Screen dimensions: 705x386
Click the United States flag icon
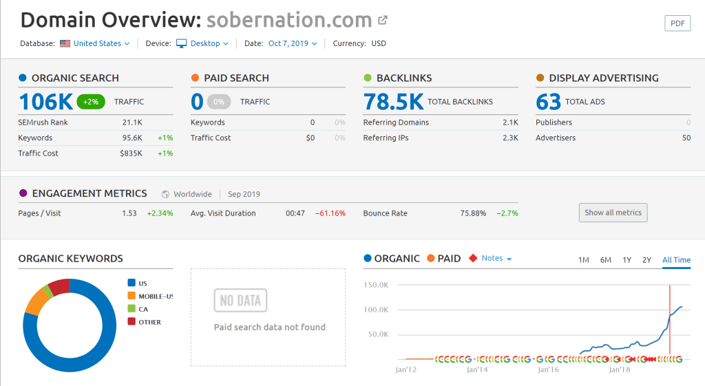(x=65, y=43)
